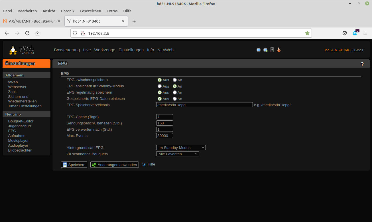Open the Werkzeuge menu in yWeb
The image size is (372, 222).
coord(105,50)
